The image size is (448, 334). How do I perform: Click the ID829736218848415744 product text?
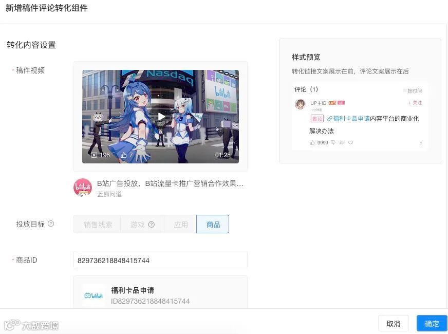click(151, 301)
